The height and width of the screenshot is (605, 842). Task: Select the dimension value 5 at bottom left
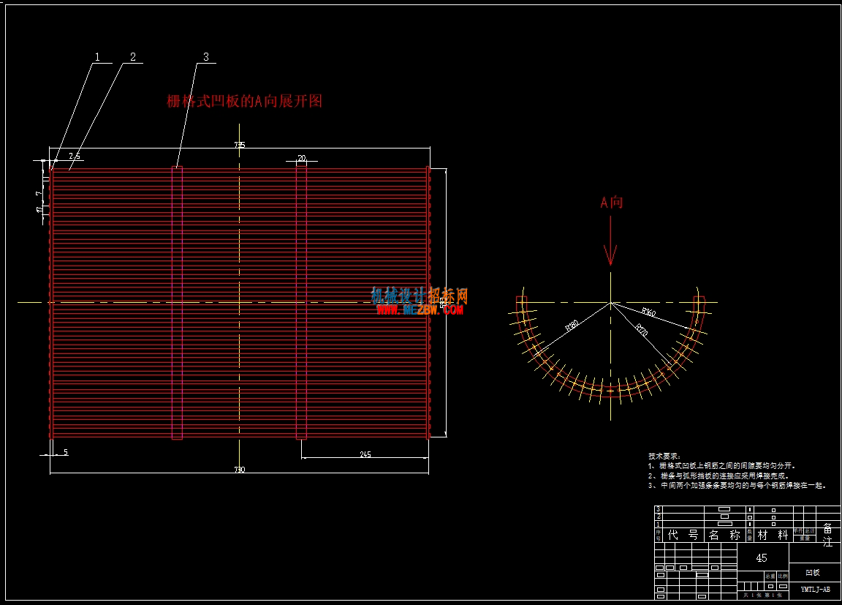click(x=66, y=452)
